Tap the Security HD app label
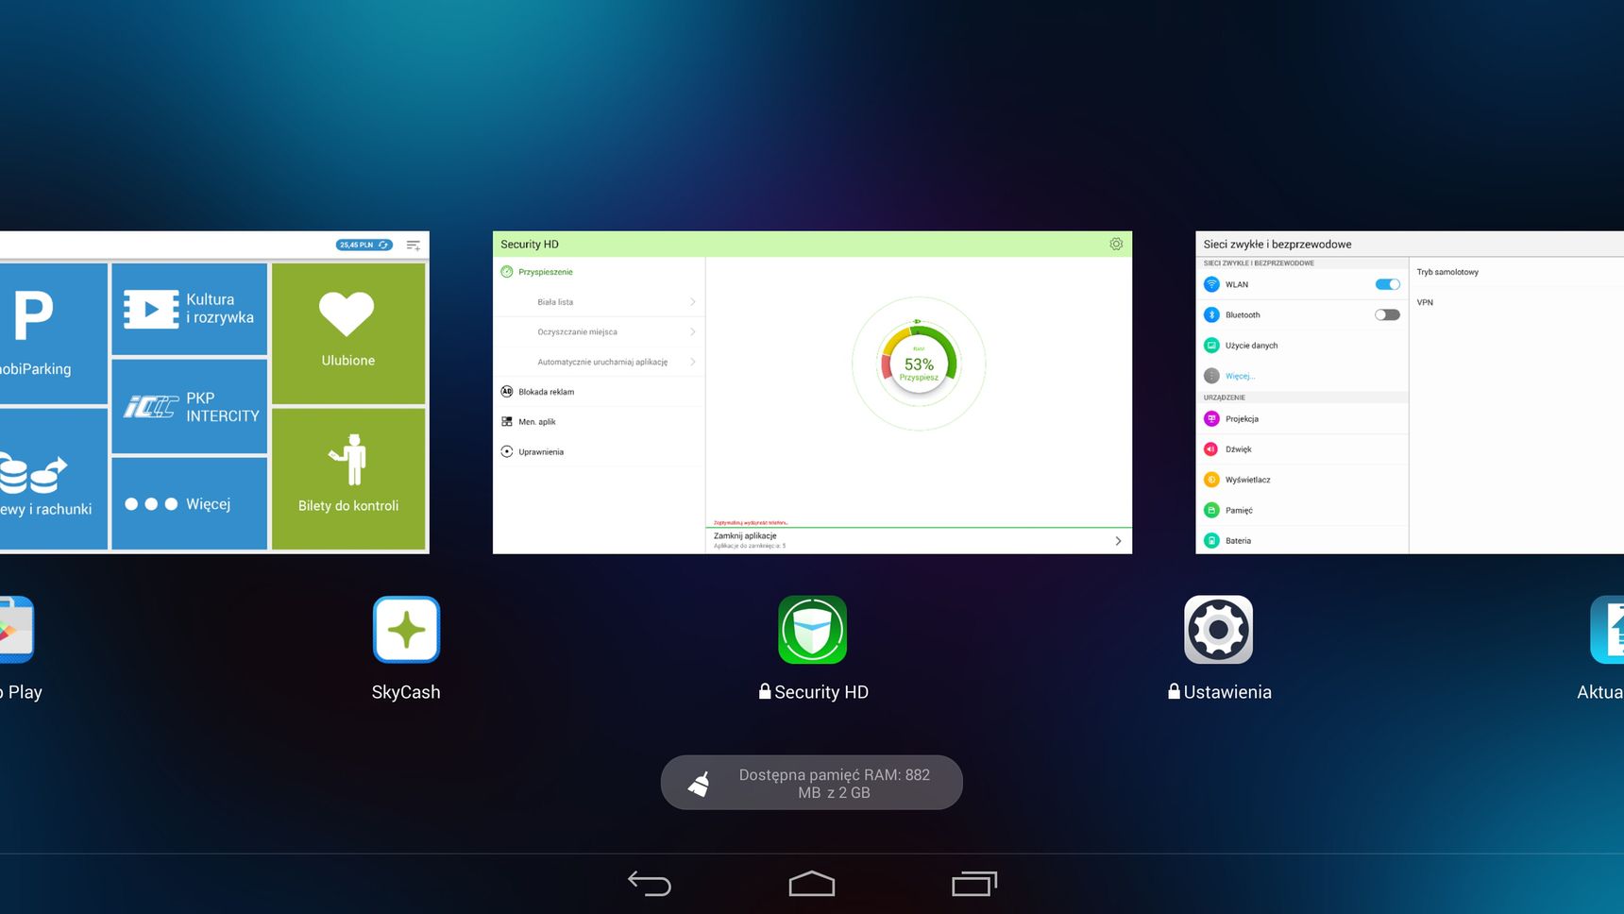 [x=813, y=692]
